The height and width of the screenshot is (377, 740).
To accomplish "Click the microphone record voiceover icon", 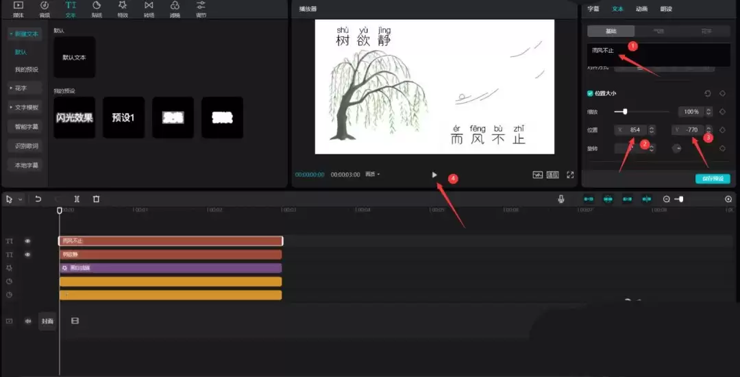I will pos(561,199).
